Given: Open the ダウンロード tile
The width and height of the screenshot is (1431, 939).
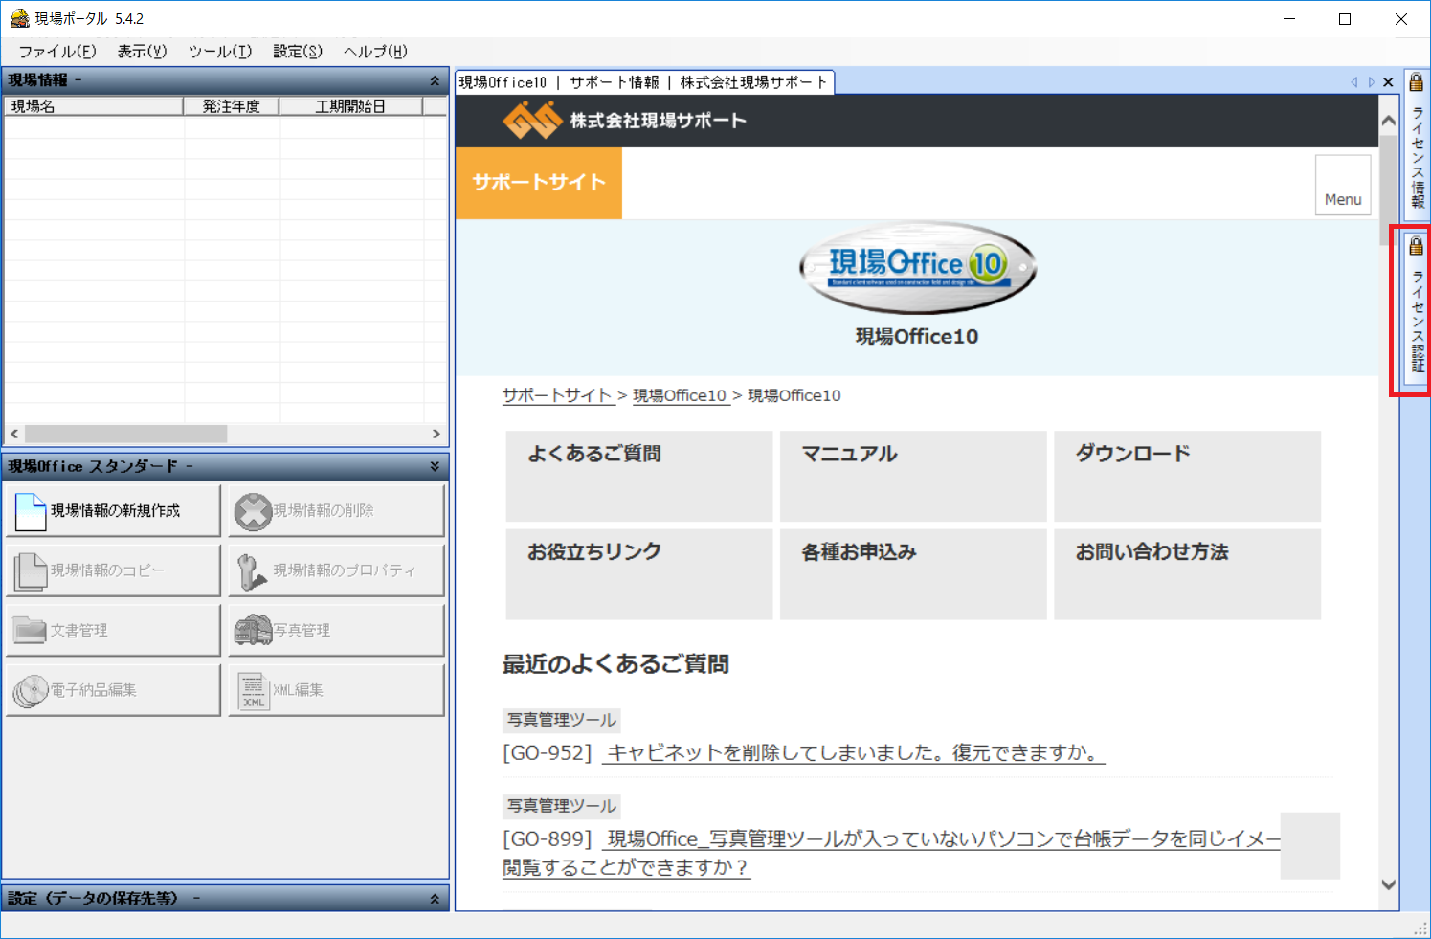Looking at the screenshot, I should pyautogui.click(x=1187, y=476).
